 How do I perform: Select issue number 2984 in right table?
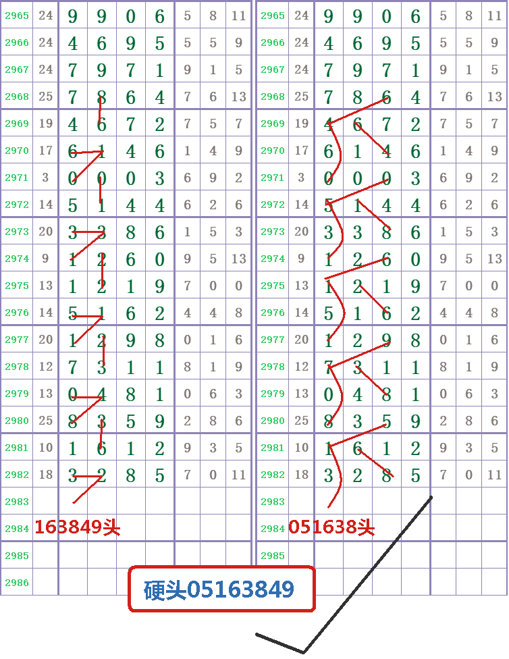click(273, 529)
